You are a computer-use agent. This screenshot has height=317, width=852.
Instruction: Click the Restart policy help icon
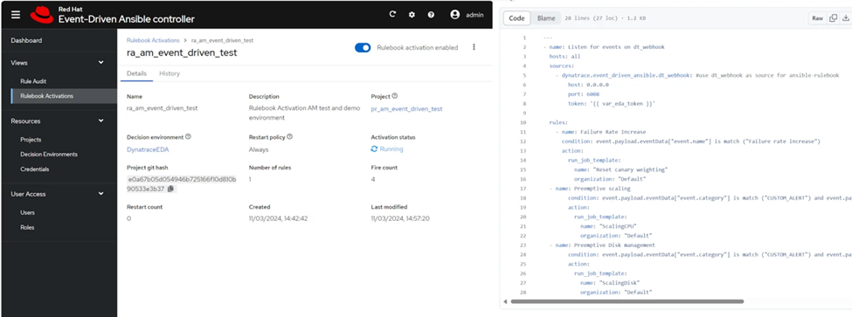click(289, 137)
